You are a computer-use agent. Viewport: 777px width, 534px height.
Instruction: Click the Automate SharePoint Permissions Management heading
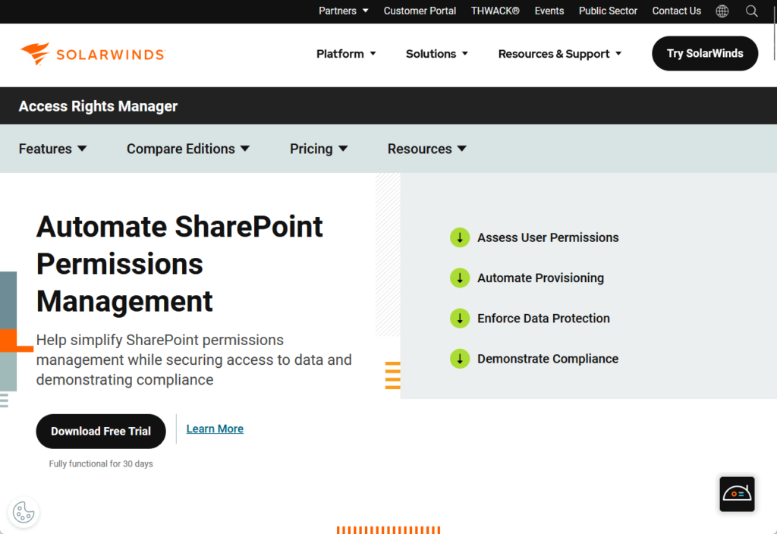tap(179, 264)
